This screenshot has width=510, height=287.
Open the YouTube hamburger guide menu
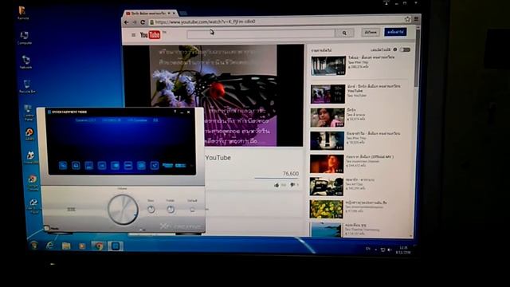point(133,35)
